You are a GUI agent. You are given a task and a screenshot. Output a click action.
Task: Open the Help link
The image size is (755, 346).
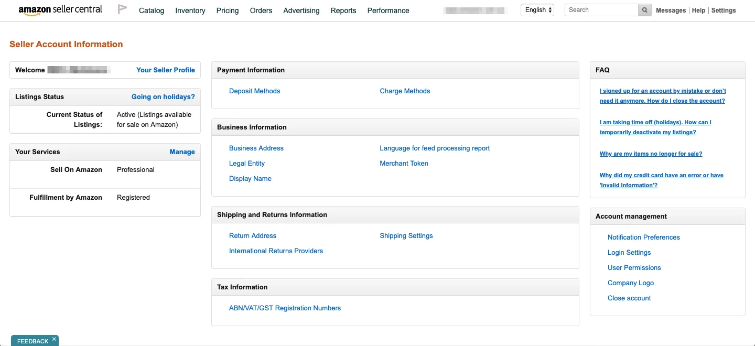699,10
